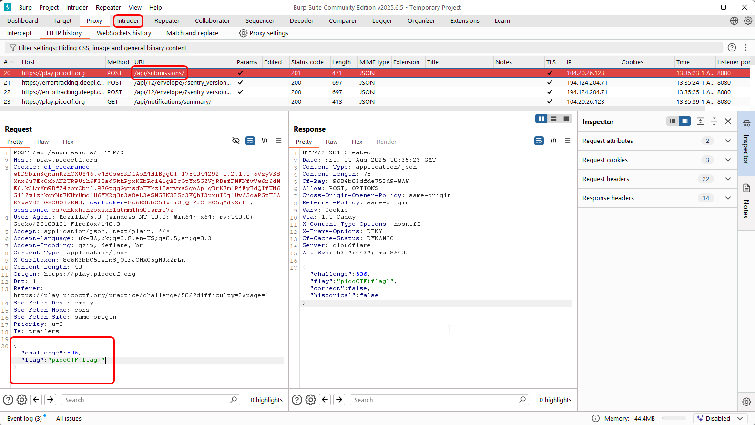This screenshot has width=755, height=425.
Task: Click All issues link
Action: point(69,418)
